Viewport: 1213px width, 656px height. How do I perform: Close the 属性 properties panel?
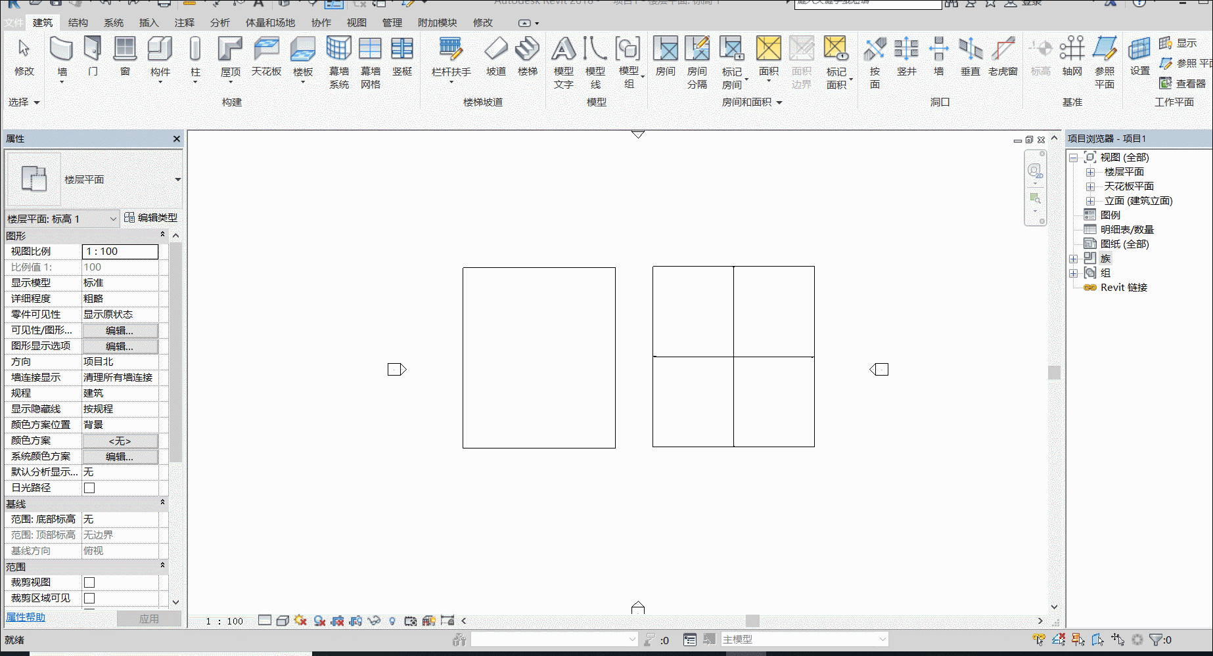[176, 139]
